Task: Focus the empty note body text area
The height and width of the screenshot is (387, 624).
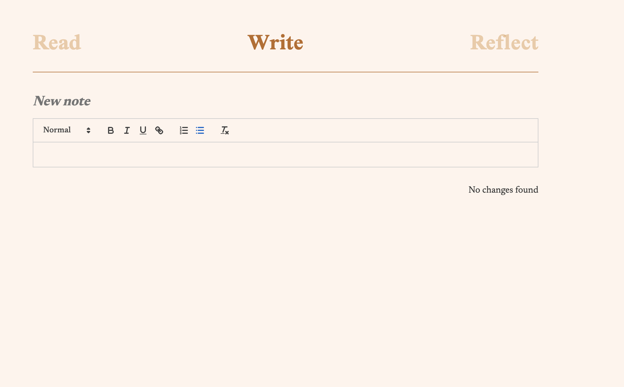Action: (285, 154)
